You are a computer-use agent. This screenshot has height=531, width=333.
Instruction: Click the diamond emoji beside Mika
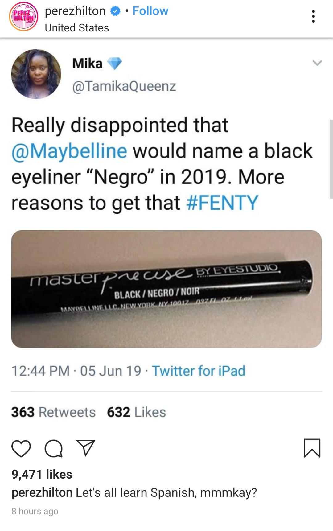[x=114, y=64]
